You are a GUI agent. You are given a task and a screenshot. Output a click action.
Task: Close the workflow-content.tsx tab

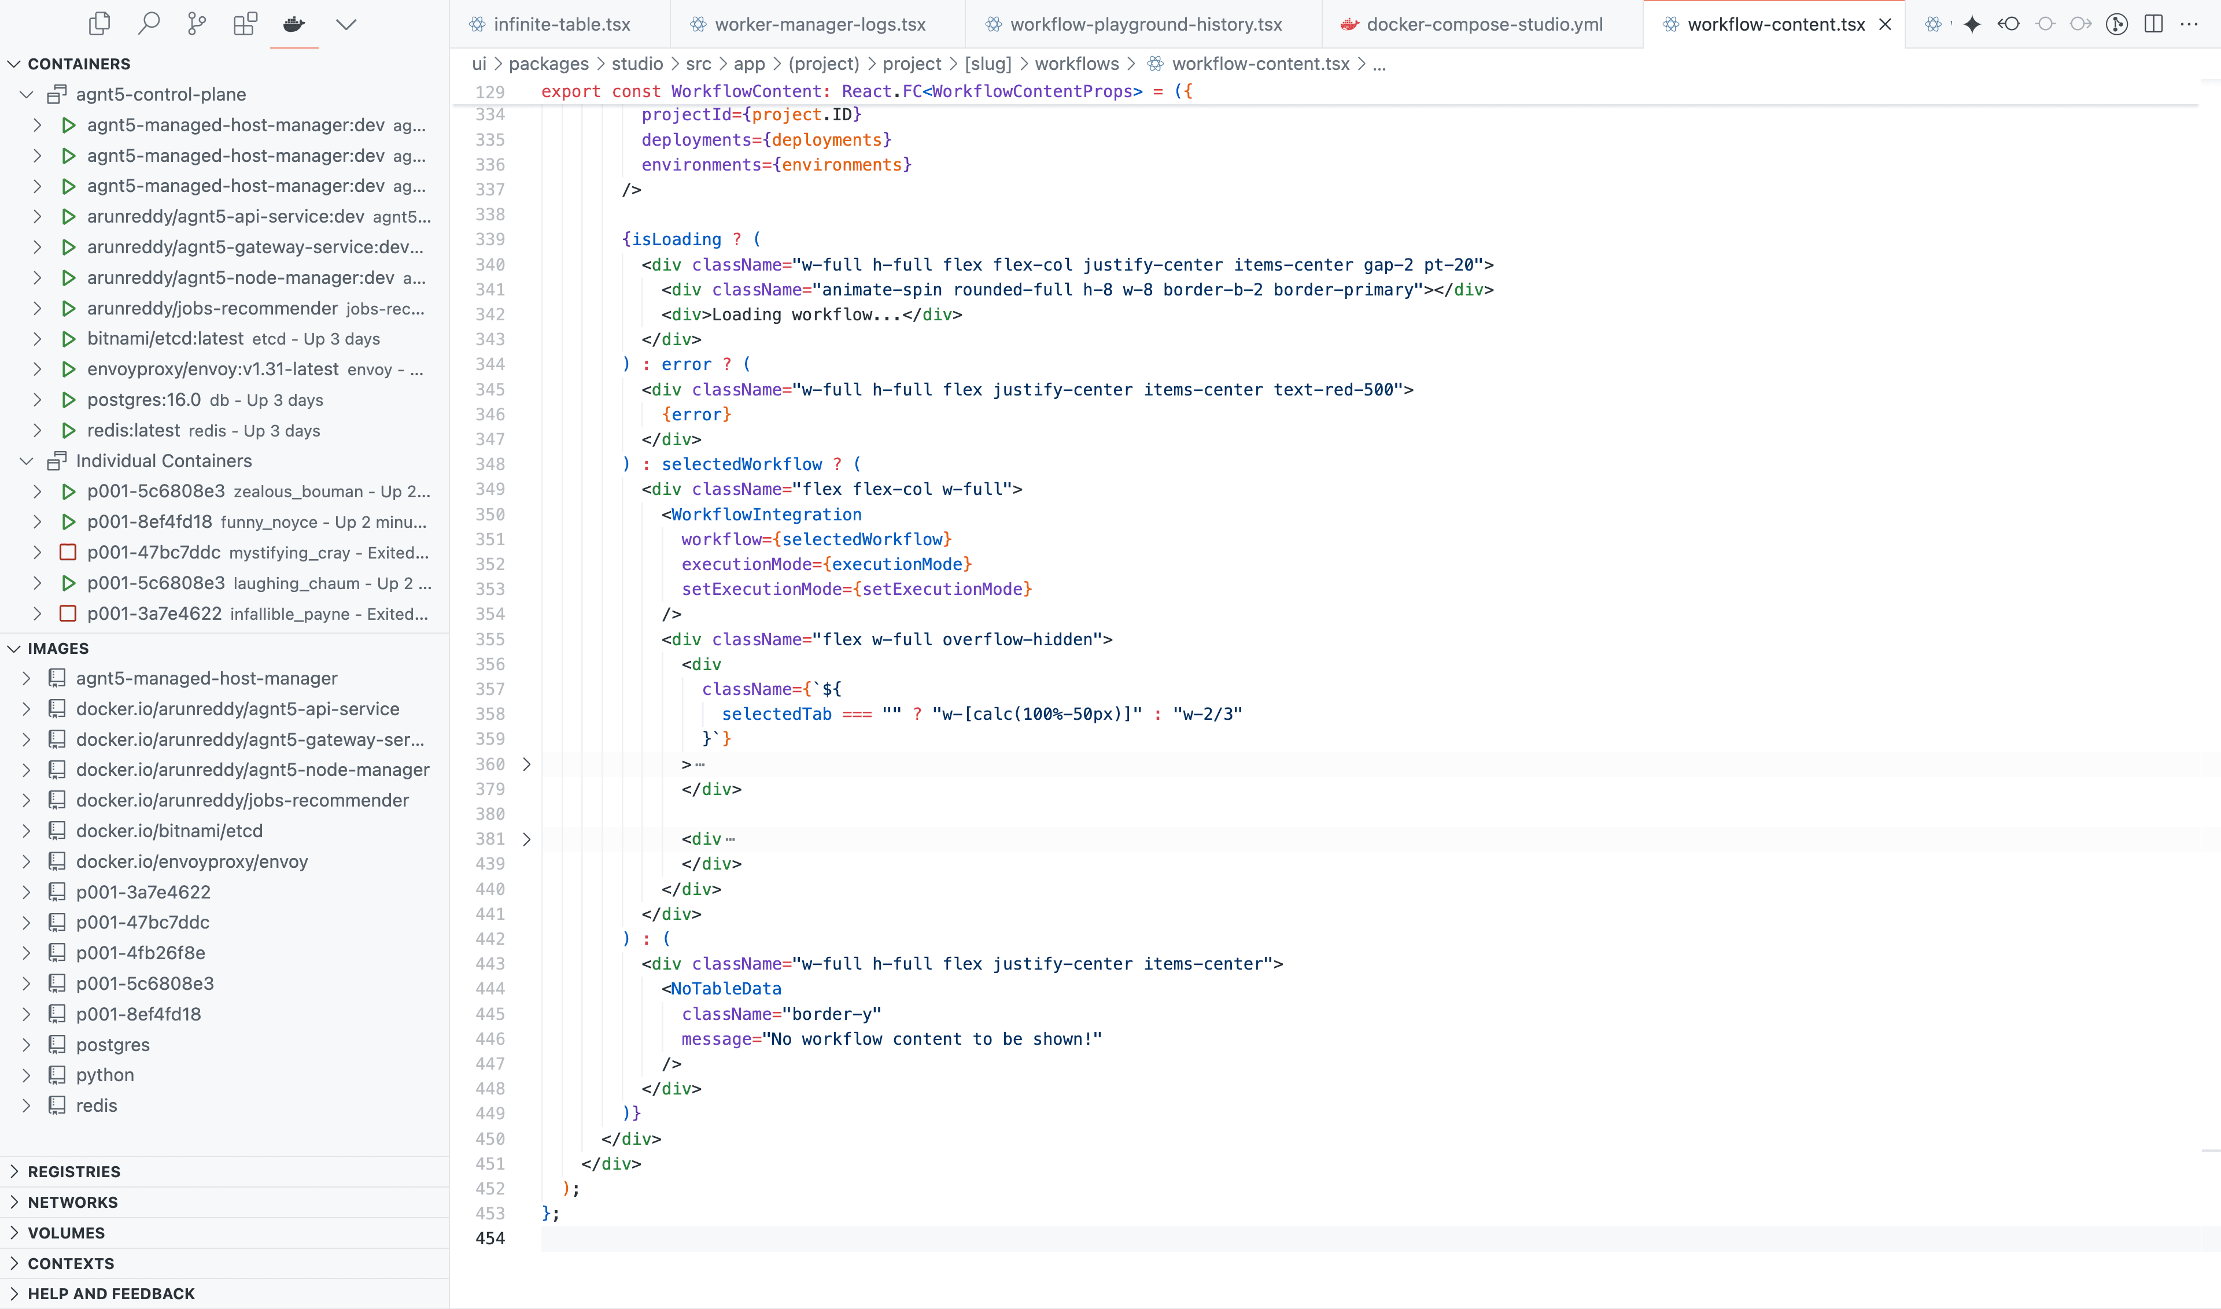(1885, 25)
